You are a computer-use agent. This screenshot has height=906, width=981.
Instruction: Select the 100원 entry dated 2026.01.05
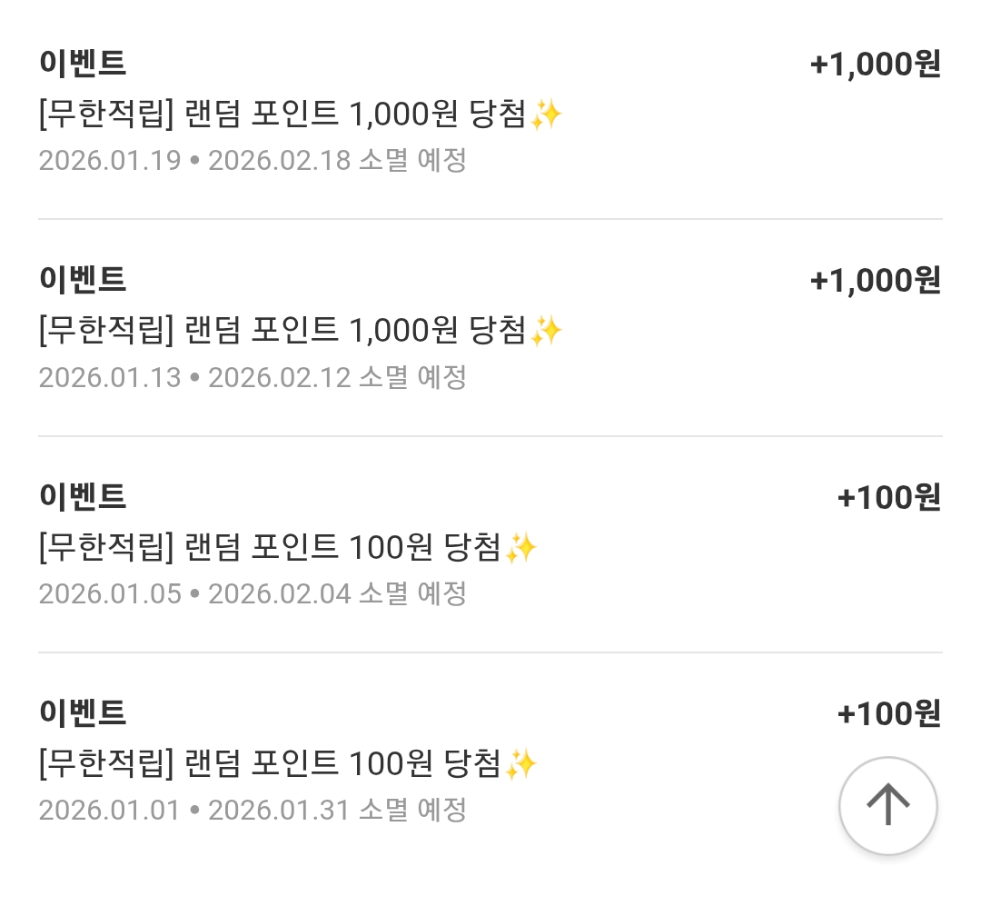(x=269, y=548)
